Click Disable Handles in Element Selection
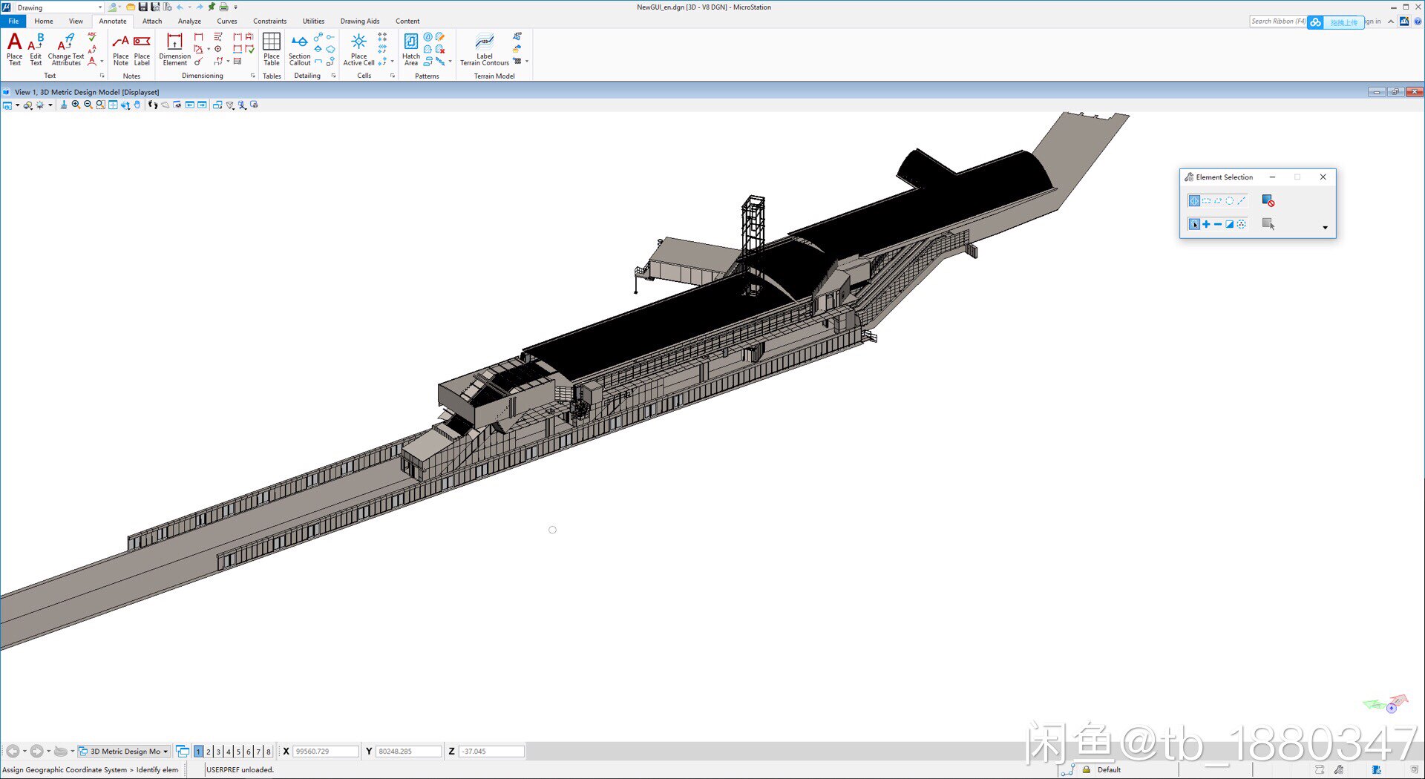 [x=1268, y=201]
